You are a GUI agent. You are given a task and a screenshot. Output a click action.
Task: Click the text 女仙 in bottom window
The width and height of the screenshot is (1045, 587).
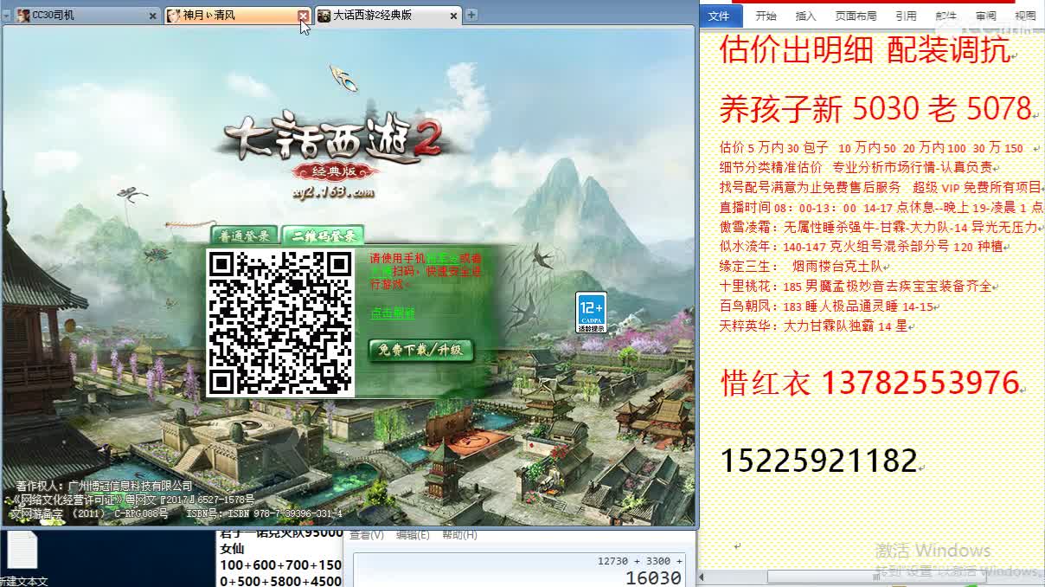click(232, 549)
